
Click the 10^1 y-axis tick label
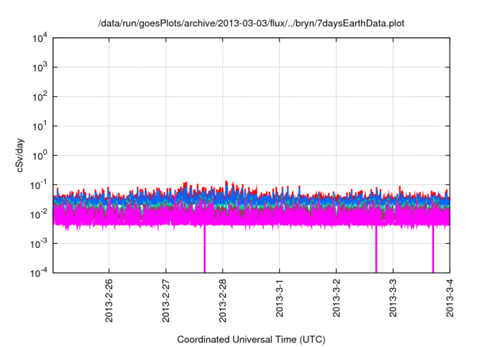coord(40,126)
